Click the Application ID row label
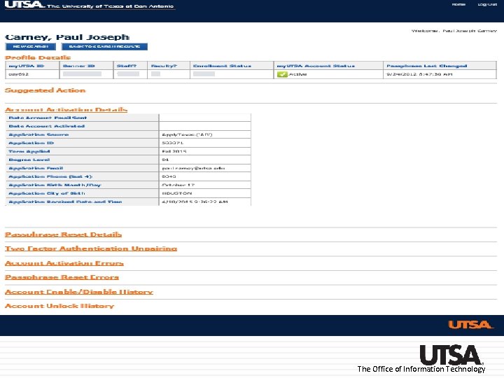Viewport: 504px width, 378px height. point(31,143)
